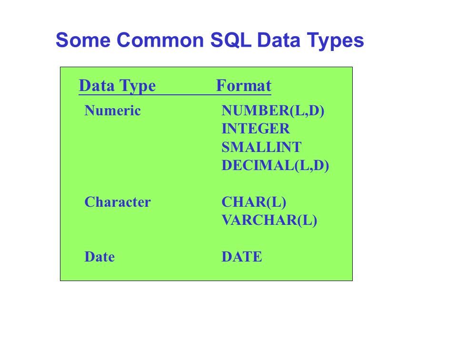
Task: Click the slide title Some Common SQL Data Types
Action: click(x=210, y=40)
